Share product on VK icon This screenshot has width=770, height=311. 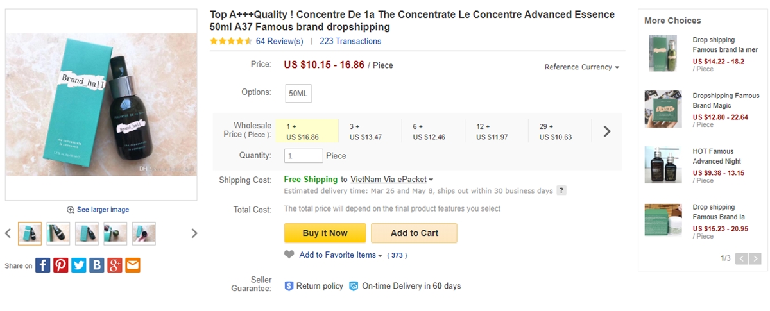[96, 265]
